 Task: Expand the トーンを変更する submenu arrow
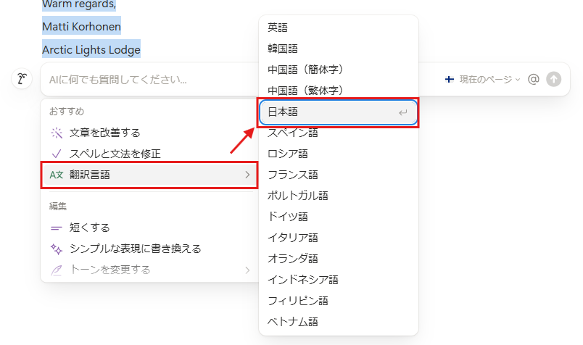coord(247,270)
